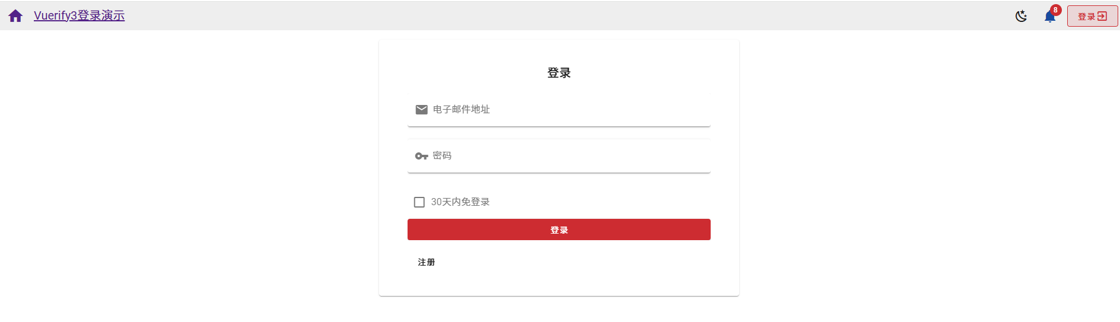Click the 登录 heading of the form

click(559, 73)
